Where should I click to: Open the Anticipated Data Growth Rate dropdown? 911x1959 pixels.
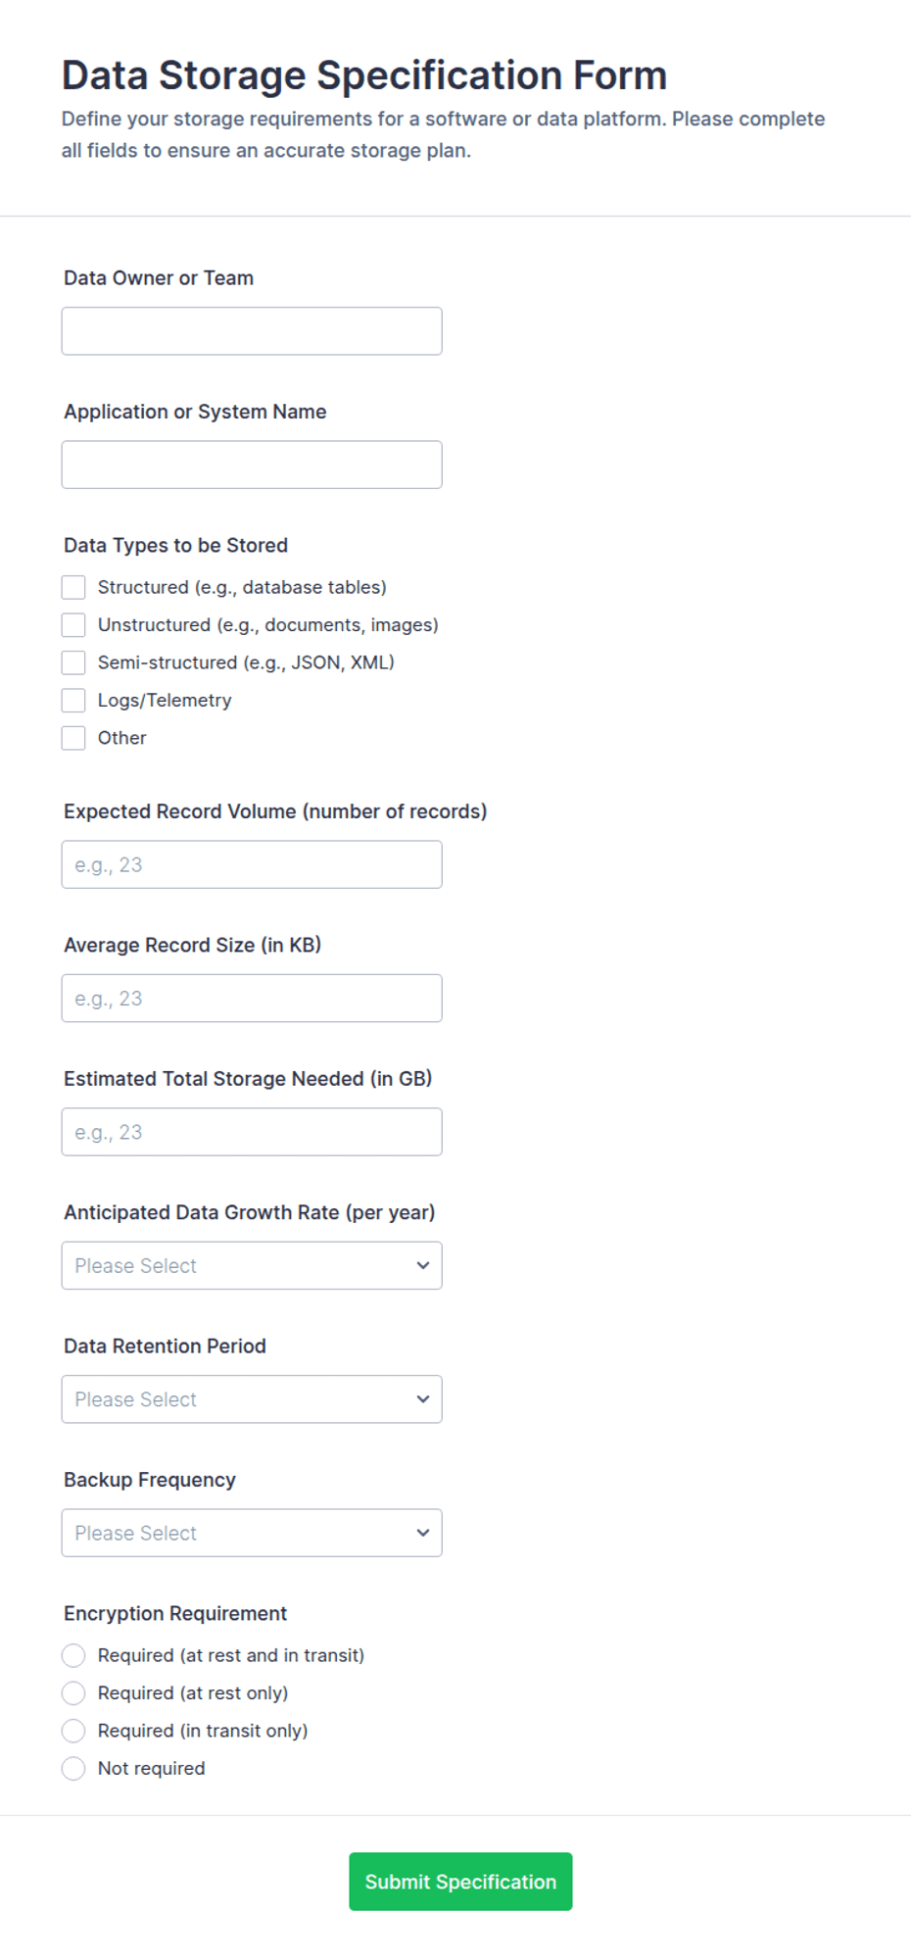[252, 1265]
